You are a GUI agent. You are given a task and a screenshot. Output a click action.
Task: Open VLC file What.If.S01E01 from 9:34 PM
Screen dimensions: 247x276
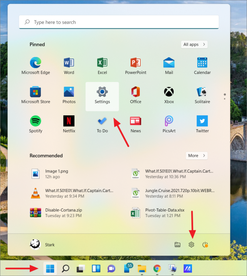pyautogui.click(x=72, y=193)
